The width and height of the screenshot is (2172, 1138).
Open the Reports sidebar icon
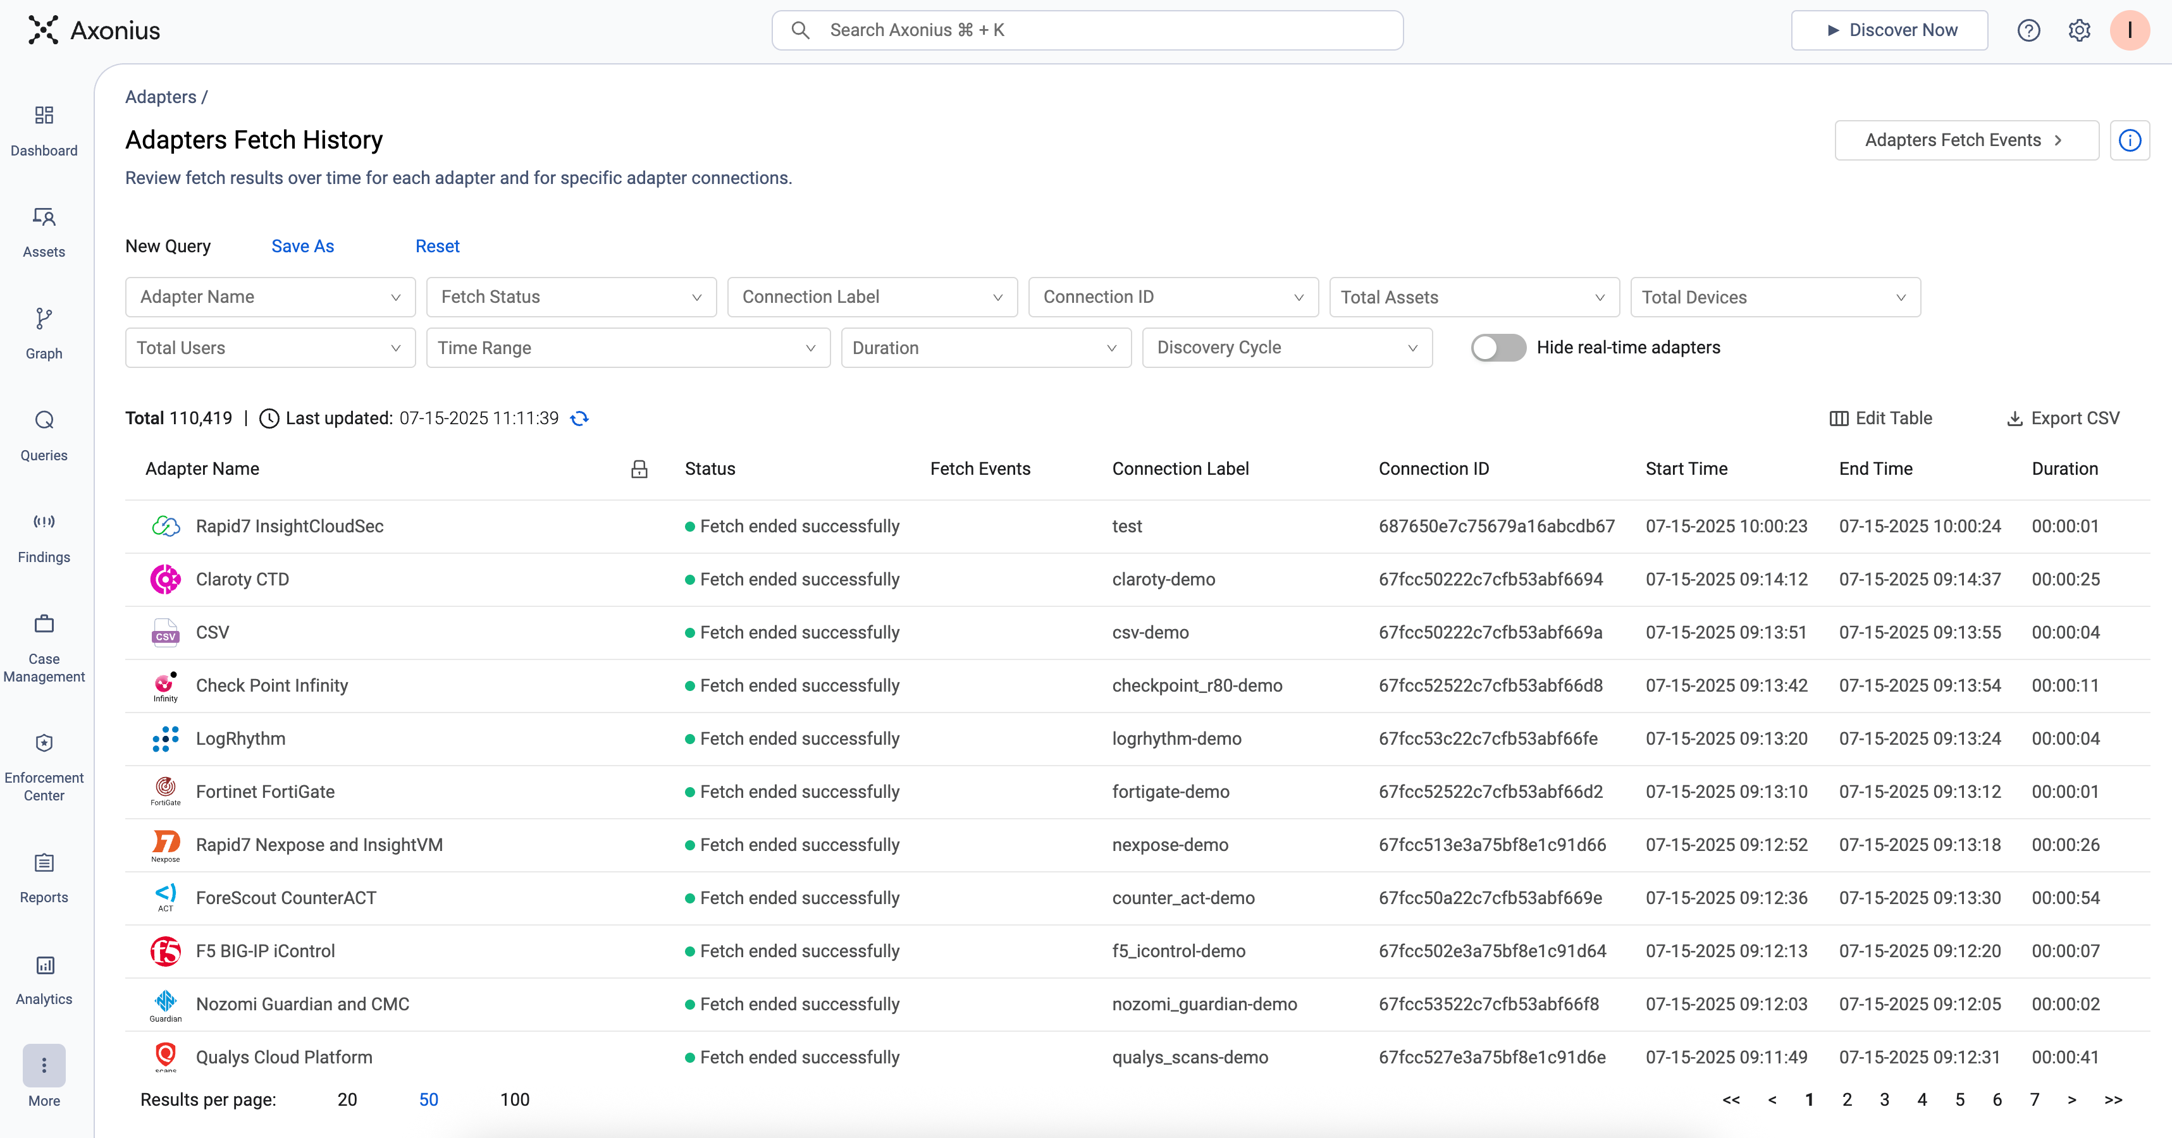tap(44, 862)
